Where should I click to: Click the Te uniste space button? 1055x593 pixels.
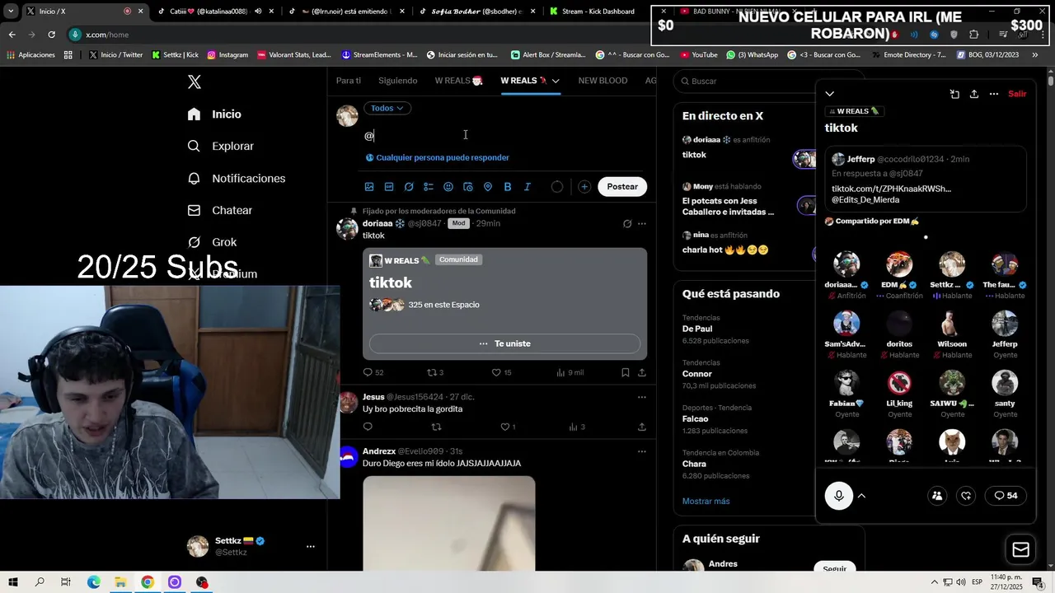(504, 343)
